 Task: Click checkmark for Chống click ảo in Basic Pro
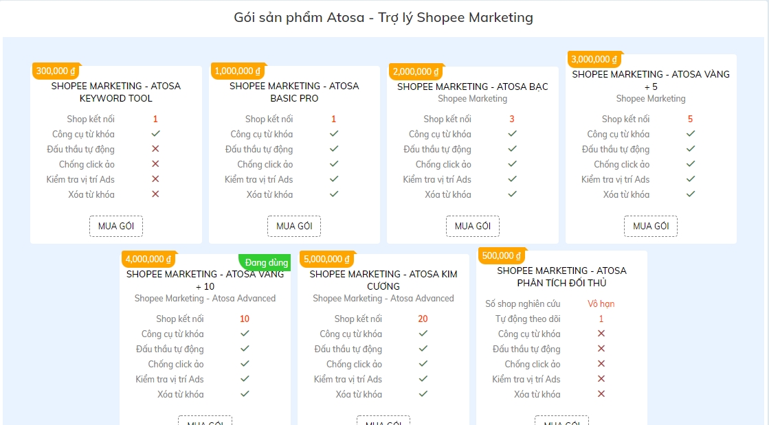[334, 164]
